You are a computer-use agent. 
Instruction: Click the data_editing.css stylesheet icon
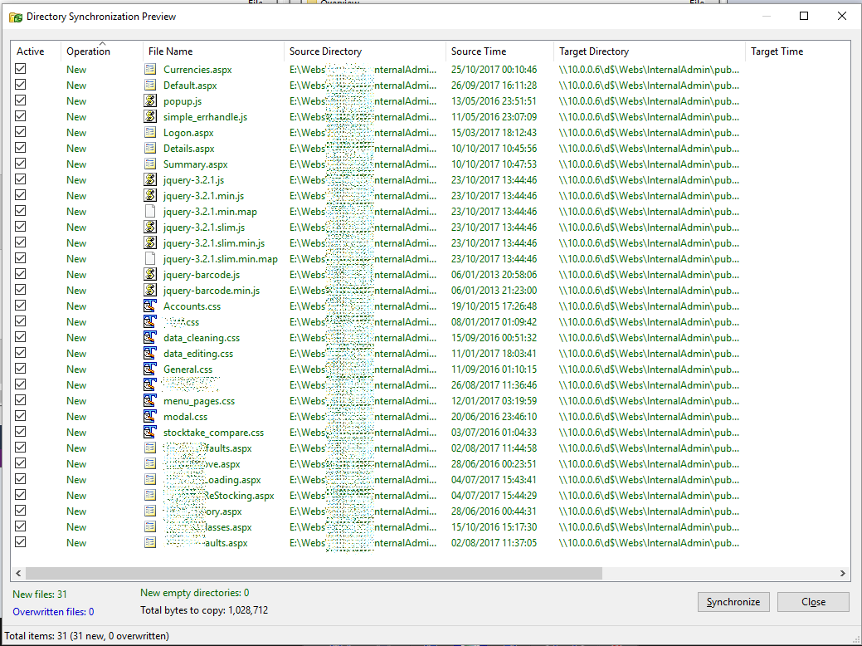point(150,353)
